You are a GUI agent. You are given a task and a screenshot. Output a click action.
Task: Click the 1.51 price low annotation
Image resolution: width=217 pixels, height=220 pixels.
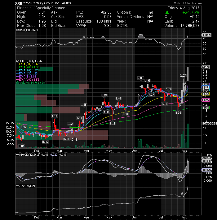click(x=164, y=104)
